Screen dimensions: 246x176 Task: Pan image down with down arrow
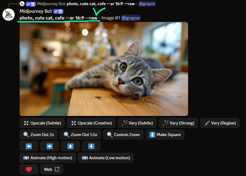click(91, 146)
